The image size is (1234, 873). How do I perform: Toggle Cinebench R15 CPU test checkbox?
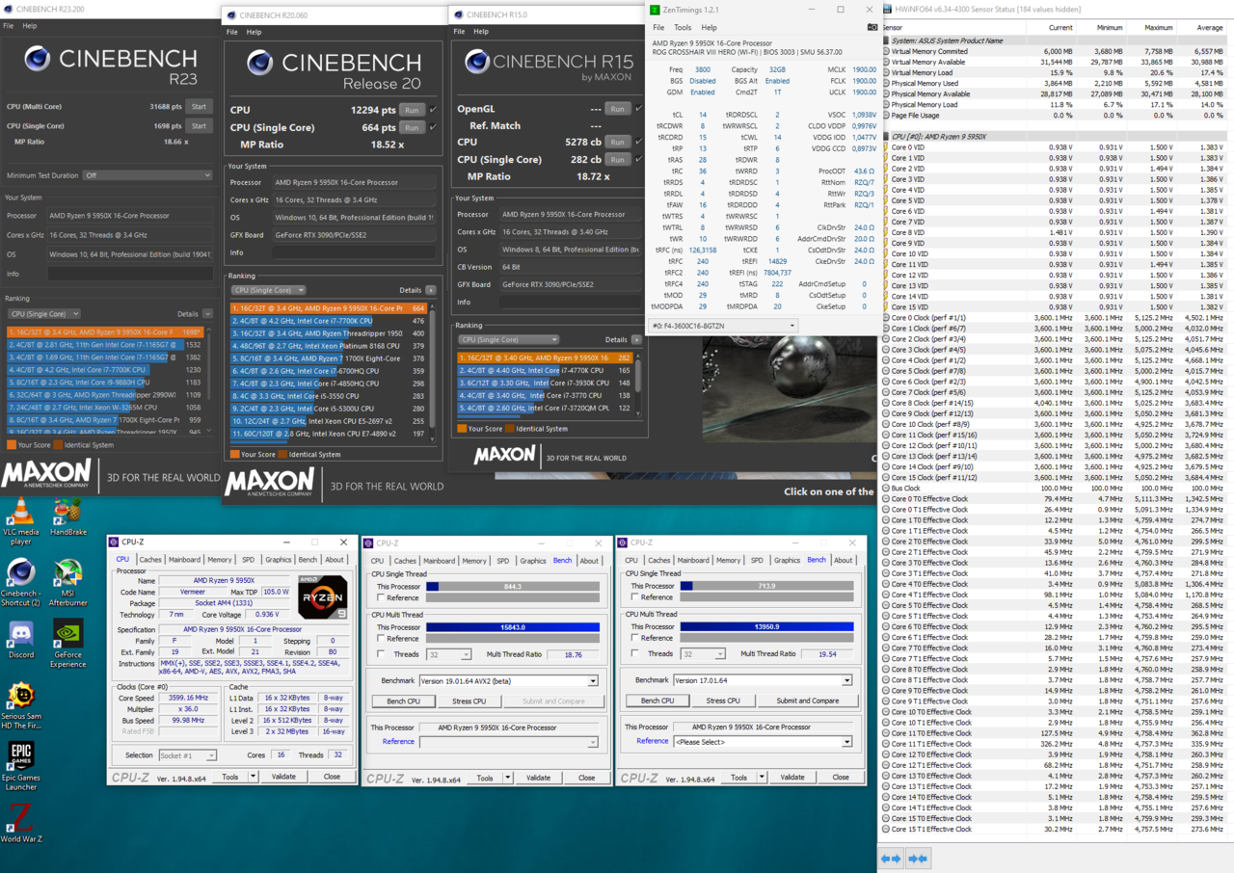click(639, 142)
